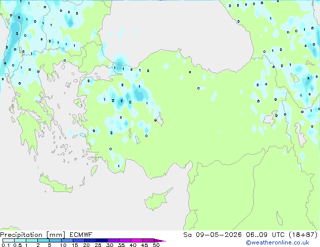Click the '0.1' legend scale label
The width and height of the screenshot is (320, 247).
[6, 245]
